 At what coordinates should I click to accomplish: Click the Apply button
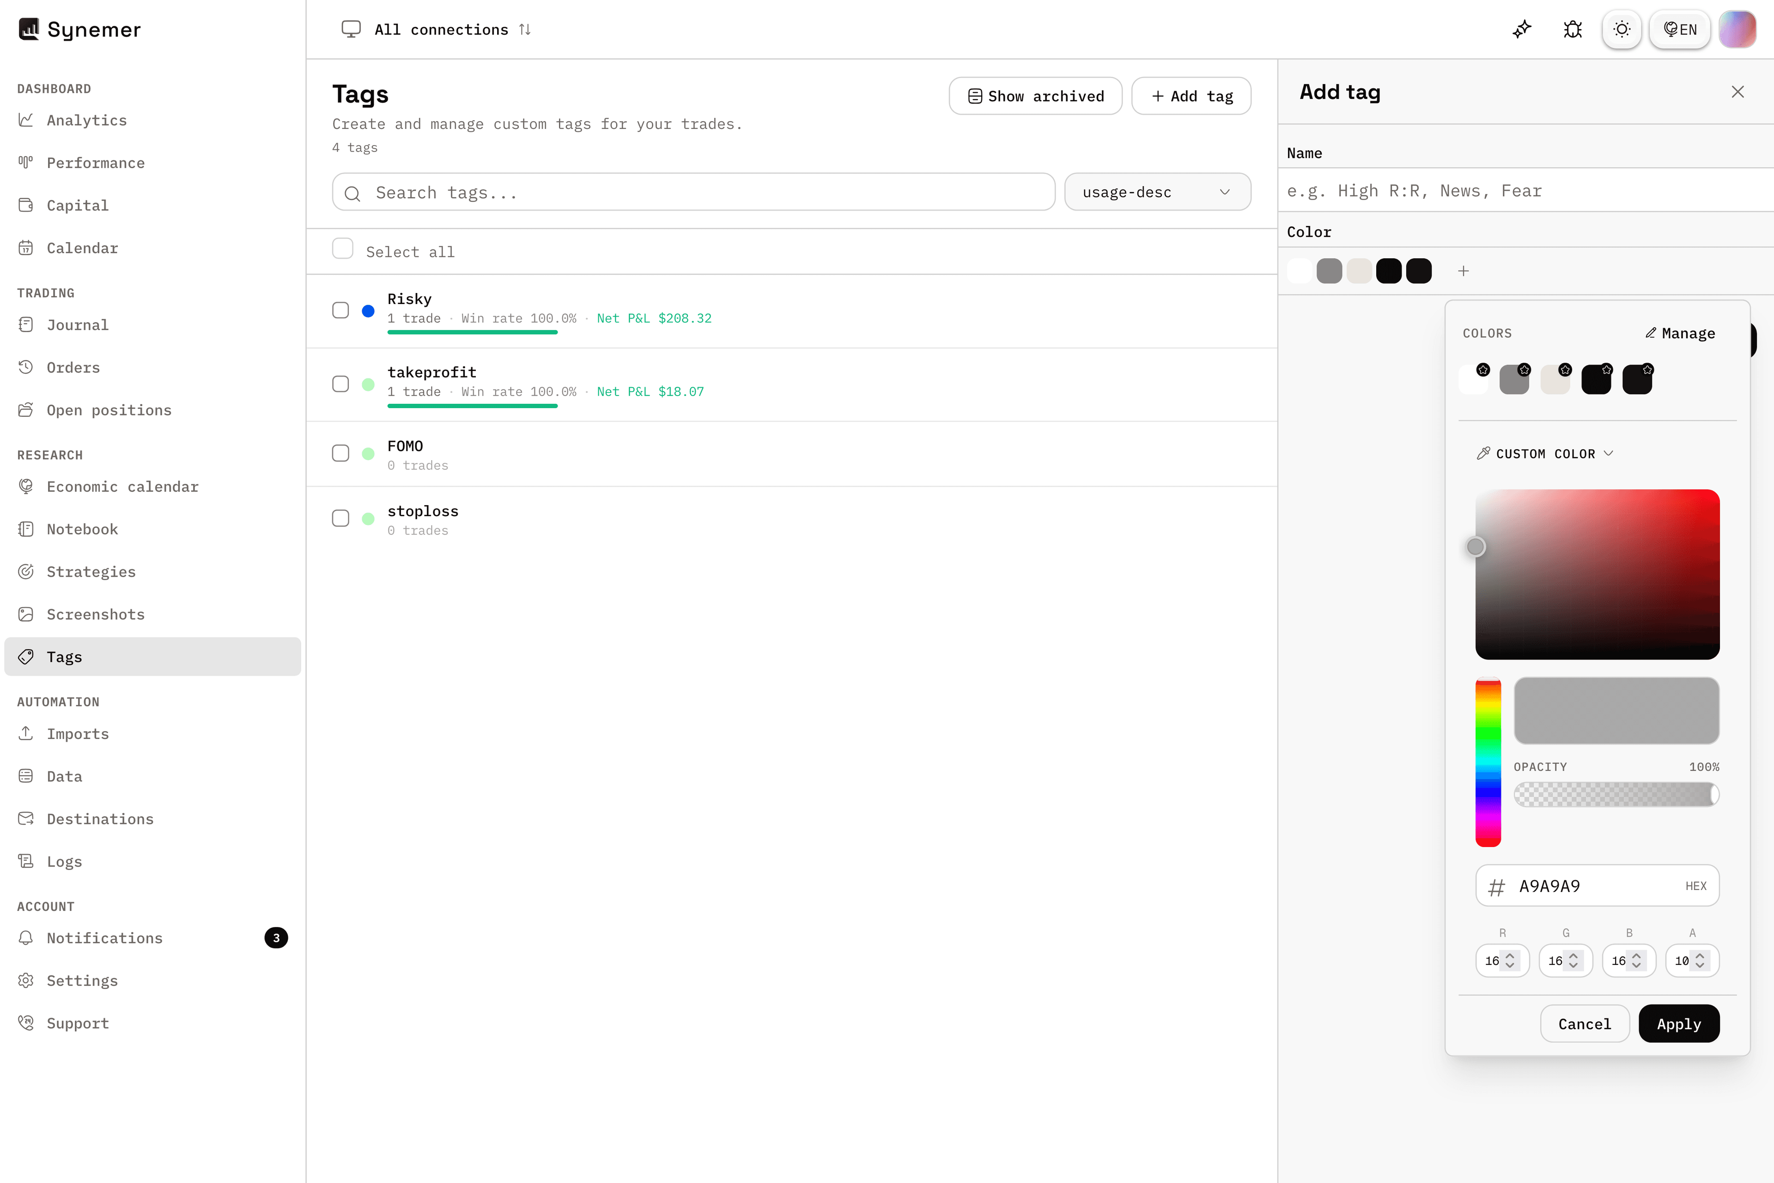[x=1679, y=1024]
